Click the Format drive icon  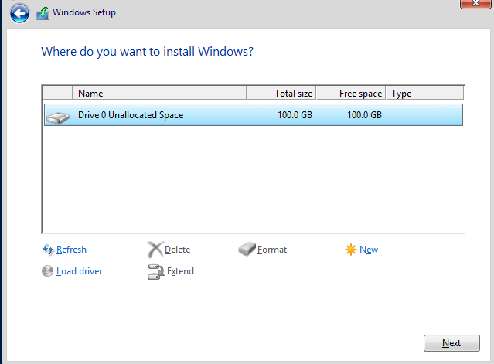point(247,249)
